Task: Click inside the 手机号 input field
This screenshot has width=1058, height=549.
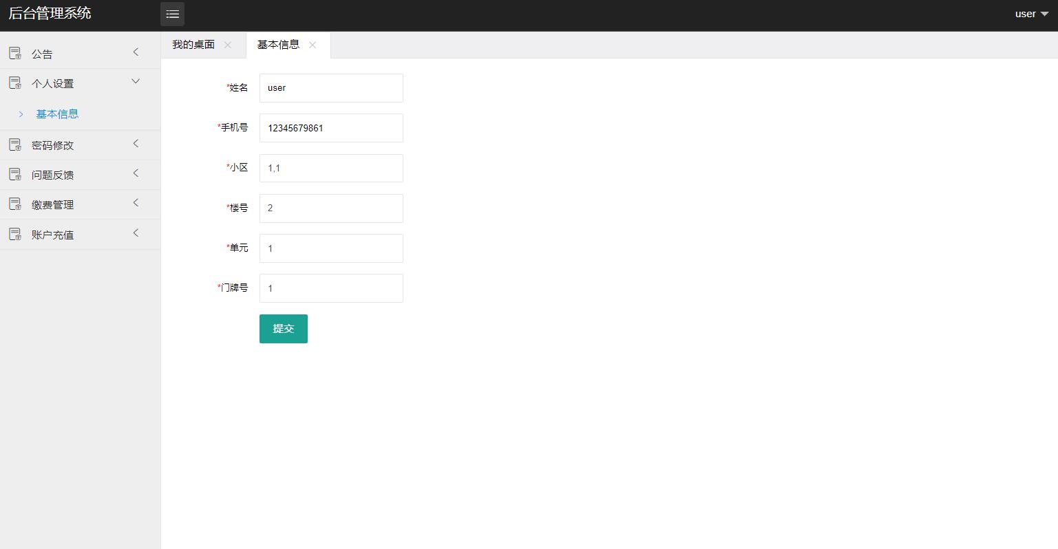Action: point(330,128)
